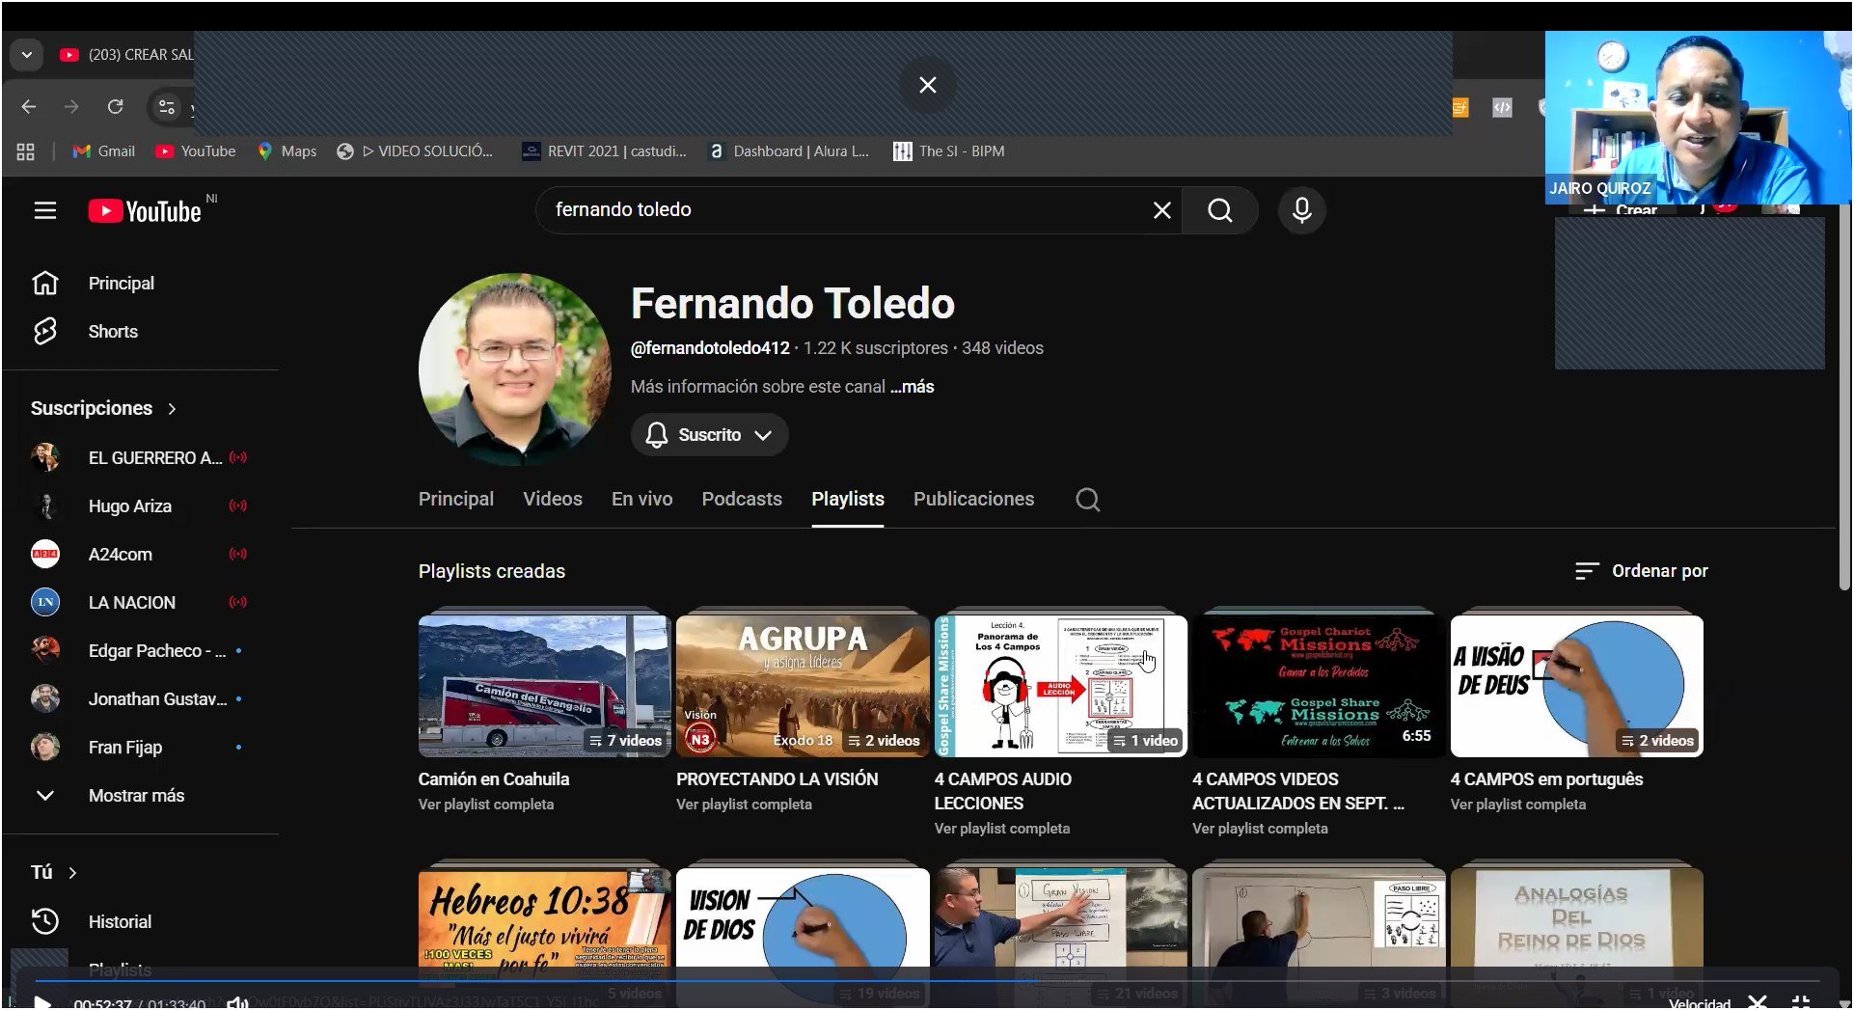This screenshot has width=1854, height=1010.
Task: Open the YouTube bookmark
Action: tap(196, 151)
